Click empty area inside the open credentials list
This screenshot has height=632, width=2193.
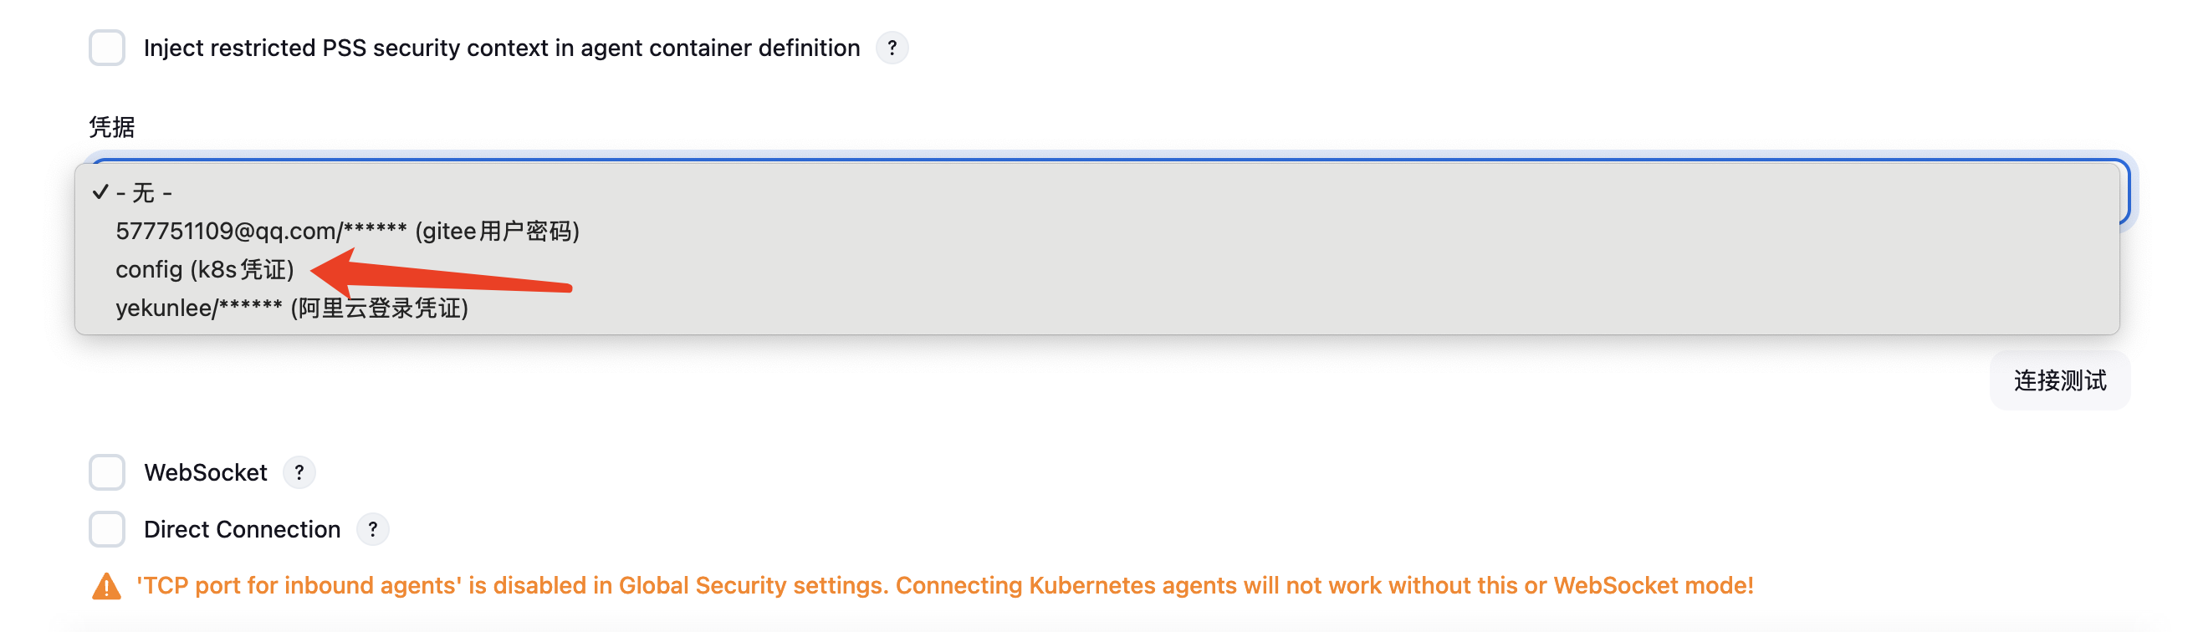pos(1277,273)
